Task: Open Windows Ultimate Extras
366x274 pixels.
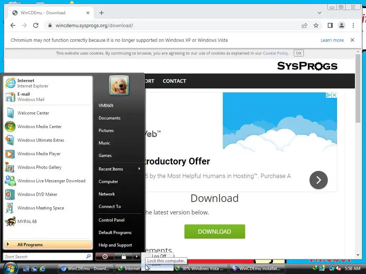Action: (x=48, y=140)
